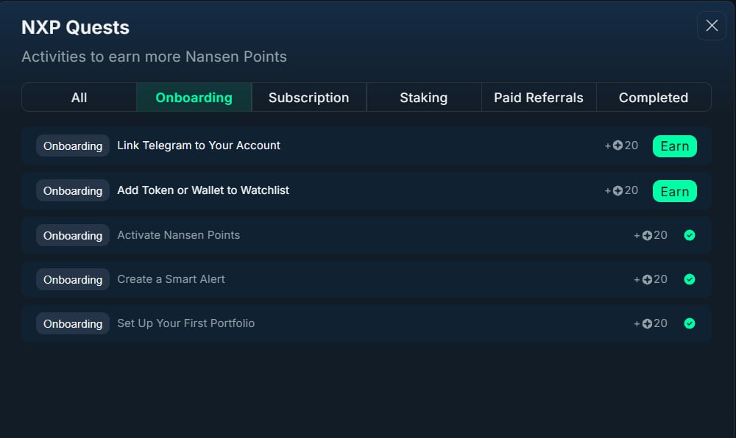Open the Set Up Your First Portfolio quest
The height and width of the screenshot is (438, 736).
click(x=366, y=323)
